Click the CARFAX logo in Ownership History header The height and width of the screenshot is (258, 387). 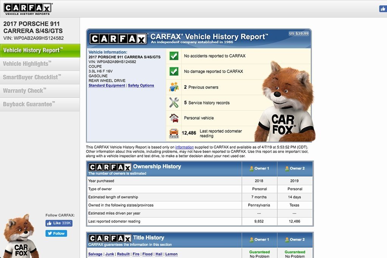click(x=110, y=167)
